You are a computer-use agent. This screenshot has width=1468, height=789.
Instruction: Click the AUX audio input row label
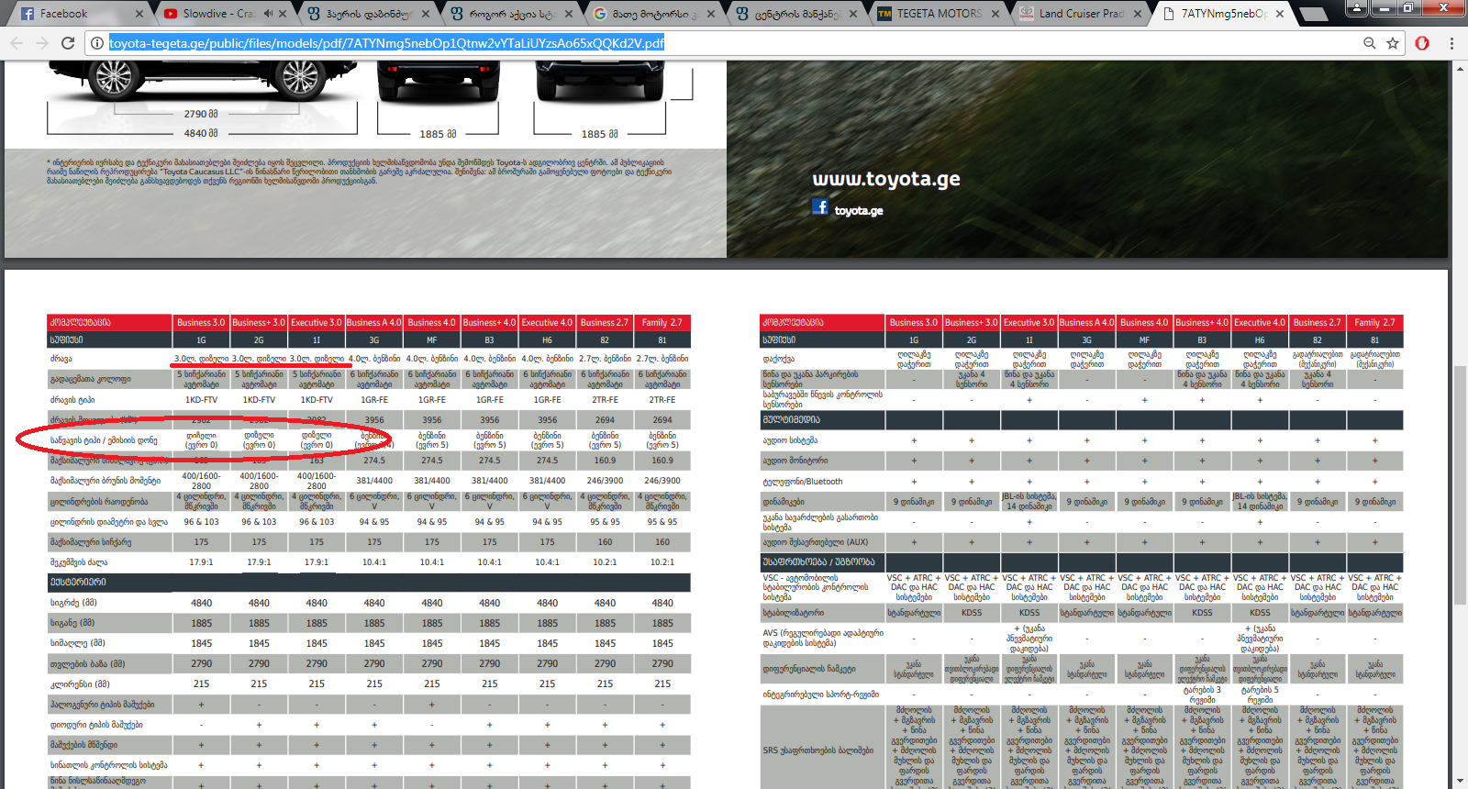point(816,542)
